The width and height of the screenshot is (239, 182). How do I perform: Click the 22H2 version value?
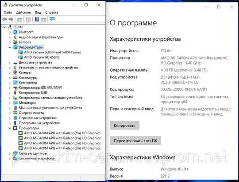165,176
